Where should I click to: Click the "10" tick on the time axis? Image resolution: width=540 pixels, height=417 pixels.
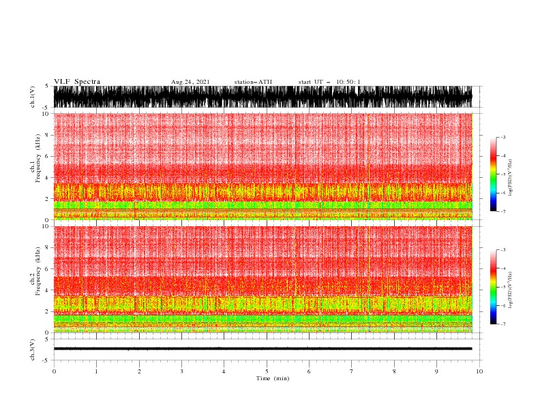479,371
